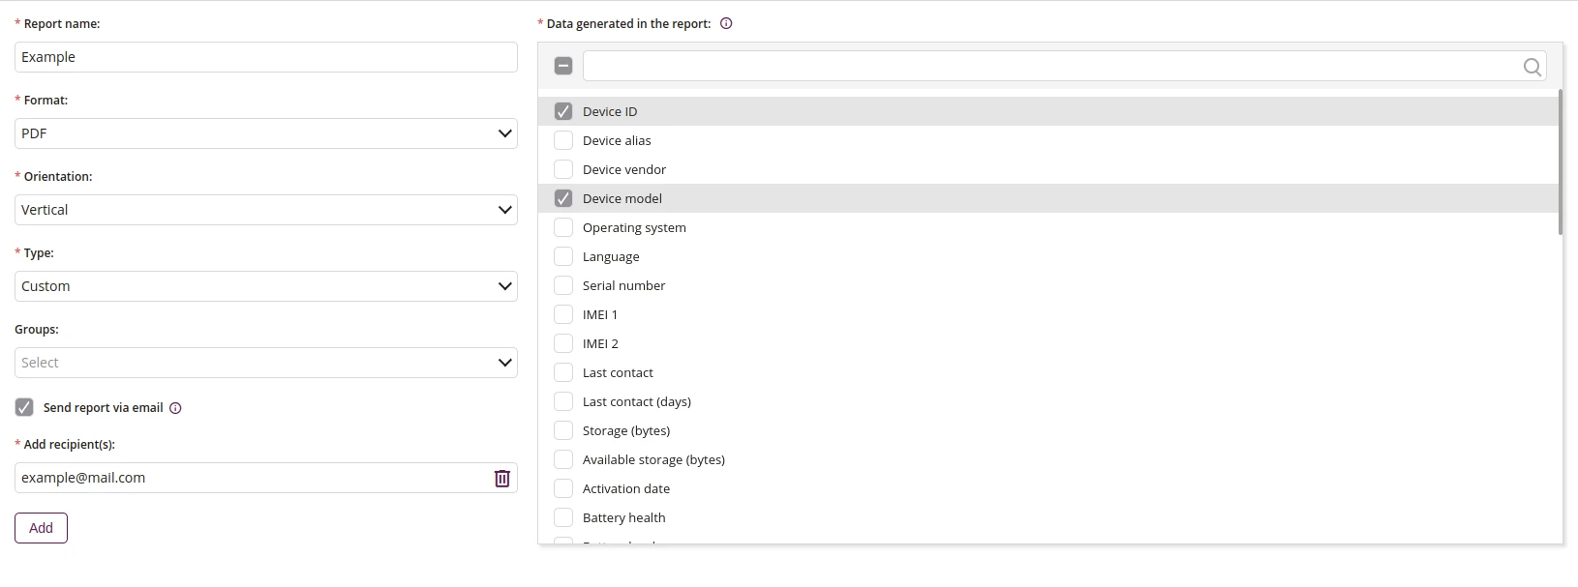Image resolution: width=1578 pixels, height=587 pixels.
Task: Click the Device vendor label text
Action: tap(624, 169)
